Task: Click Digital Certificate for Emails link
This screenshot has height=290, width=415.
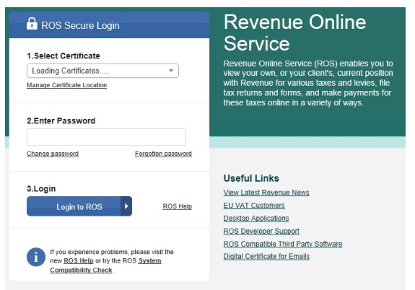Action: coord(266,256)
